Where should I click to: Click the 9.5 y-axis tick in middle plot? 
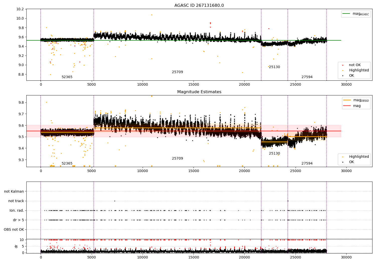[x=21, y=137]
